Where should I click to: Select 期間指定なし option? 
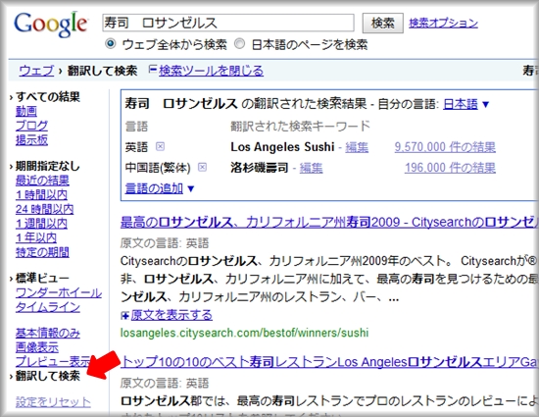[x=47, y=166]
